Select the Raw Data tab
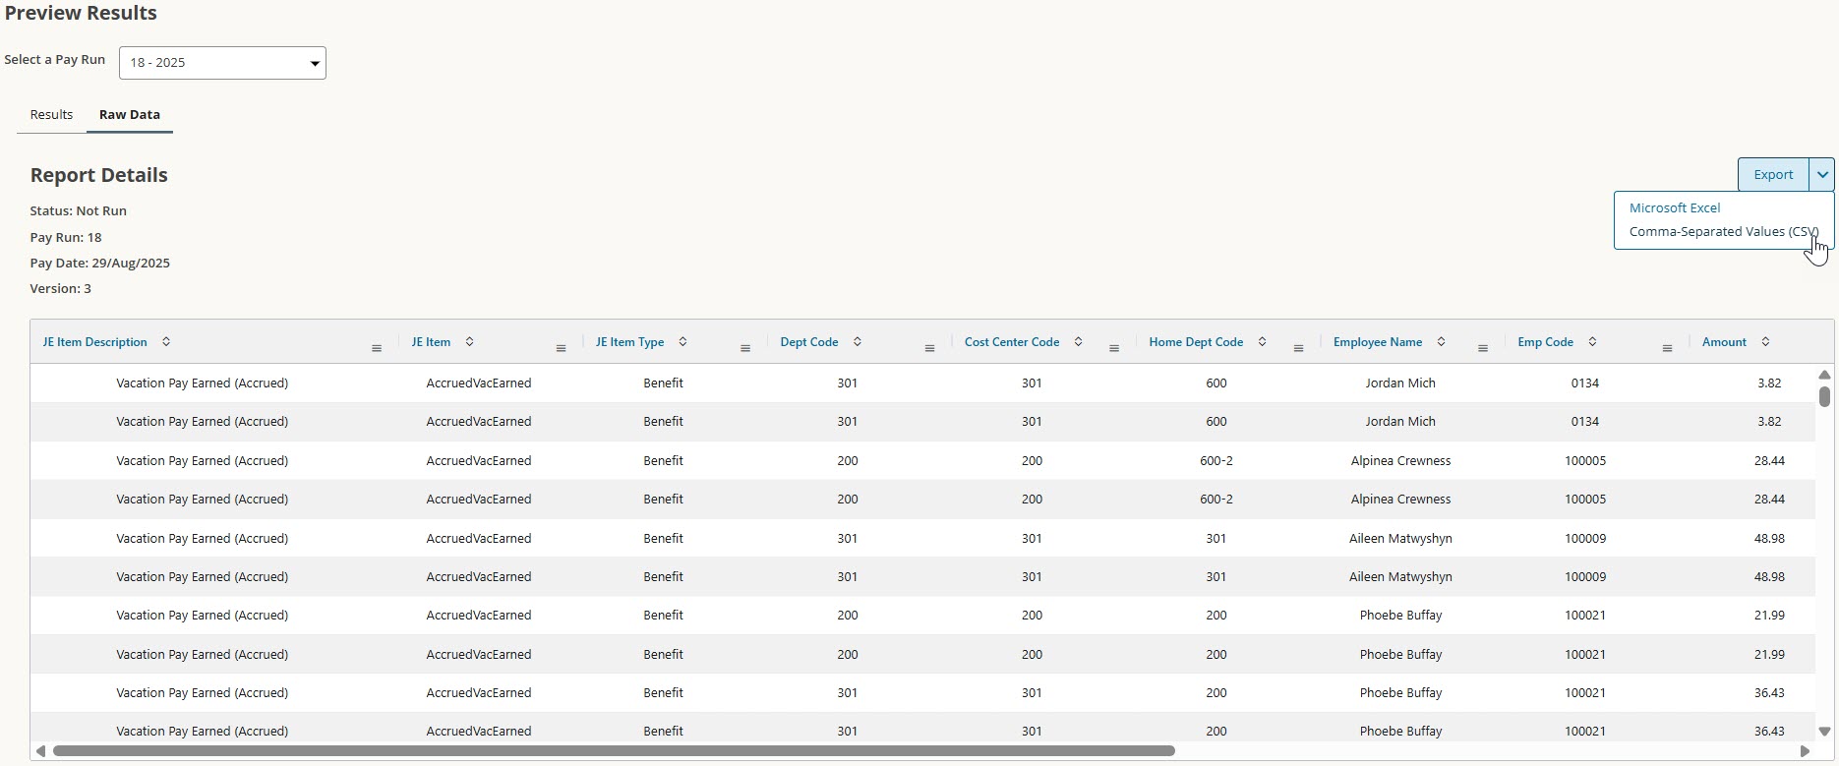The width and height of the screenshot is (1839, 766). coord(130,114)
